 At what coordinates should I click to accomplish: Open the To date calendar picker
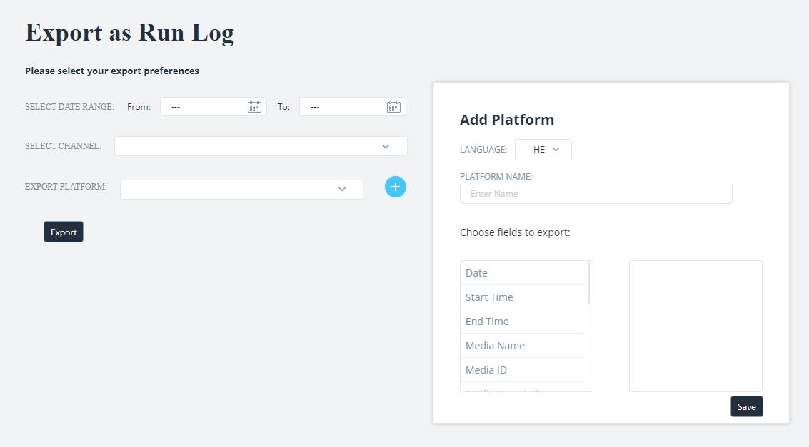(x=393, y=107)
